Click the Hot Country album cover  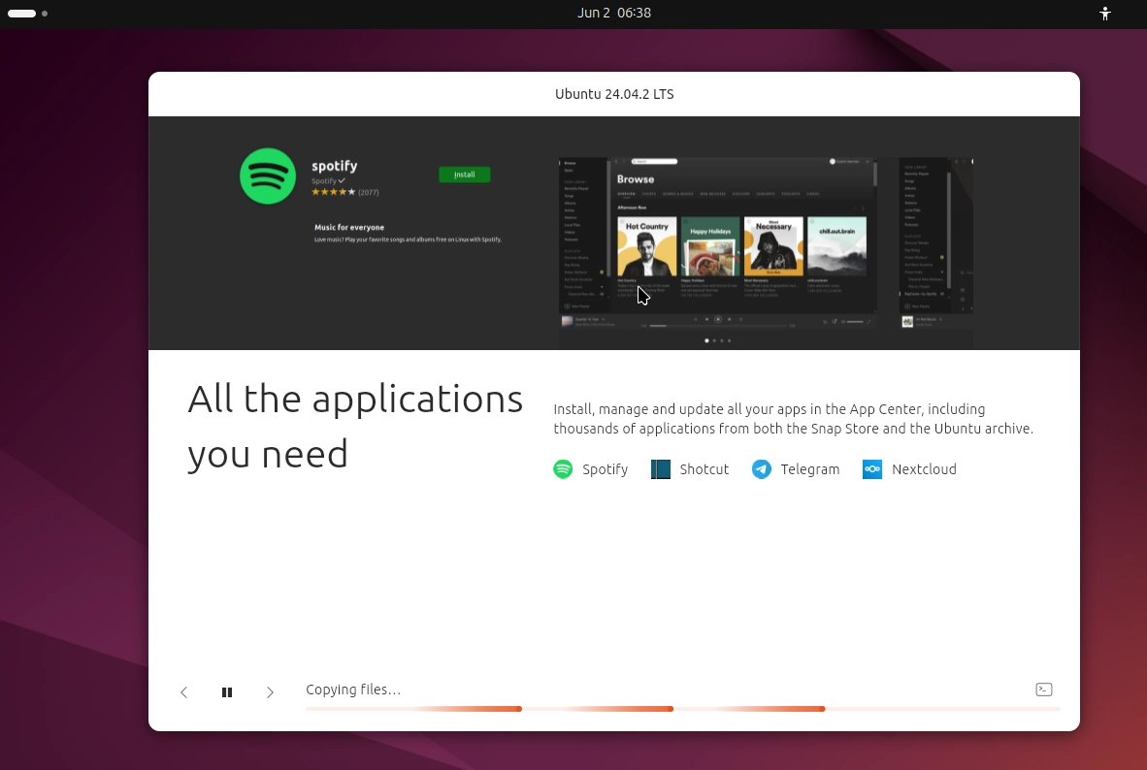(x=646, y=246)
